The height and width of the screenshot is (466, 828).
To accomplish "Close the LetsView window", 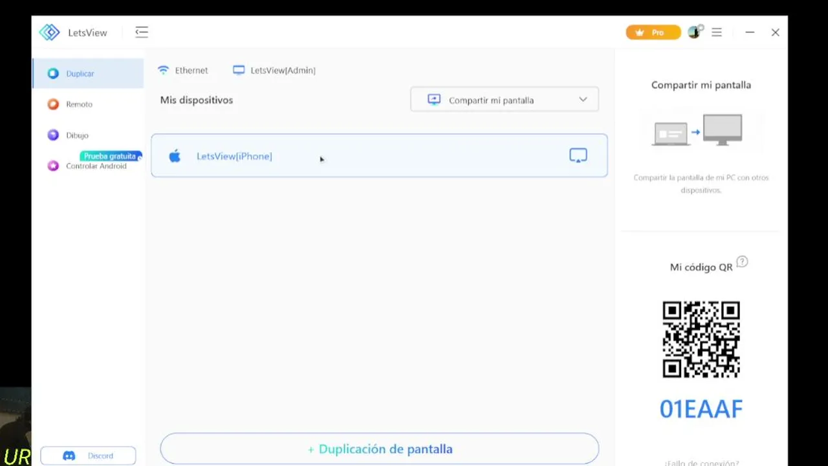I will point(775,32).
